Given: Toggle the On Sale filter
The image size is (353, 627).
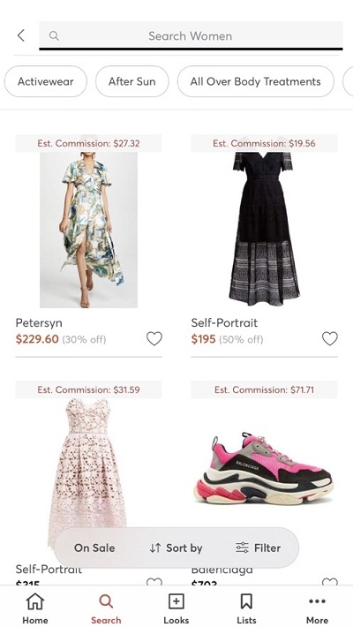Looking at the screenshot, I should click(x=94, y=548).
